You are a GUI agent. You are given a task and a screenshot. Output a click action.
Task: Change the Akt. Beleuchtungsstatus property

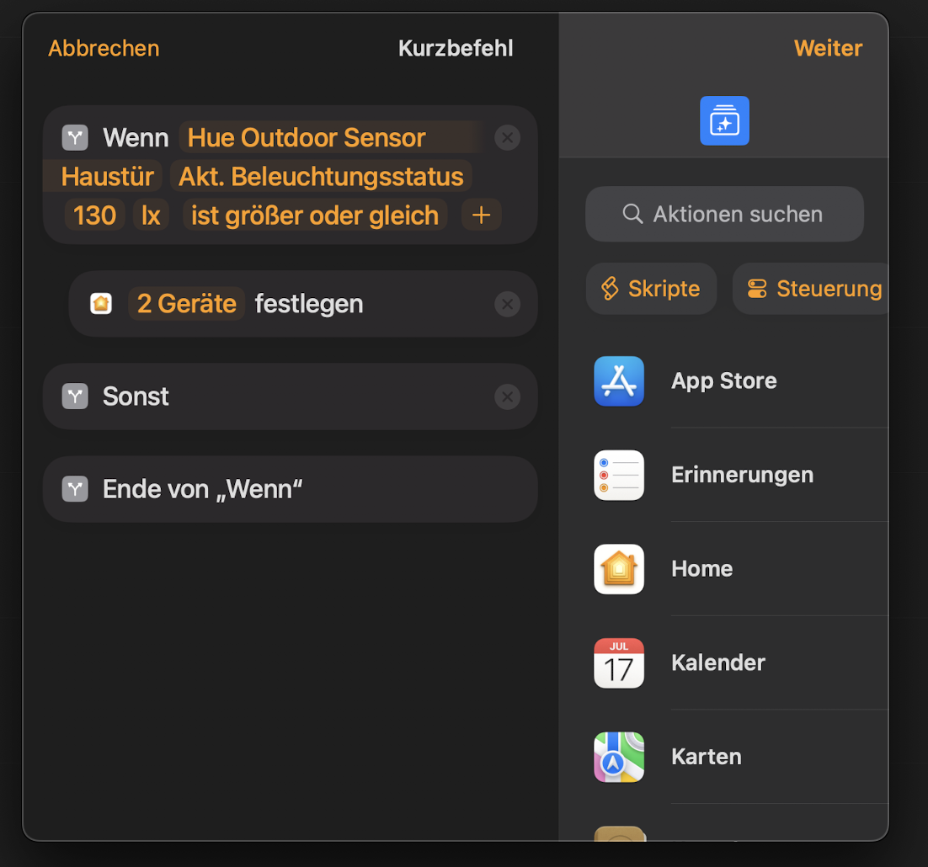click(x=321, y=177)
